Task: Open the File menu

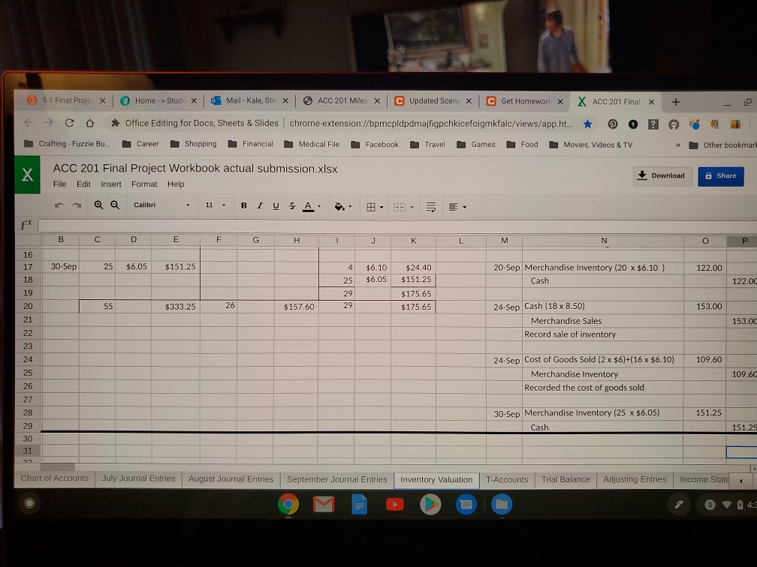Action: [60, 184]
